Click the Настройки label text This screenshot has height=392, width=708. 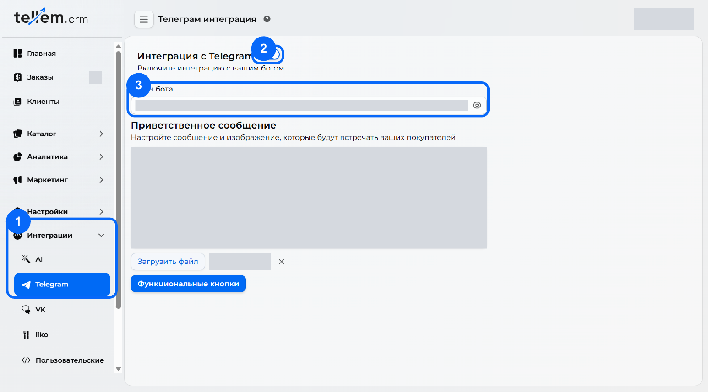click(x=47, y=212)
